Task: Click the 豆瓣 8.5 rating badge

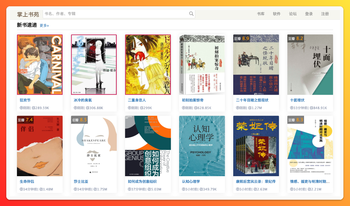Action: click(x=79, y=120)
